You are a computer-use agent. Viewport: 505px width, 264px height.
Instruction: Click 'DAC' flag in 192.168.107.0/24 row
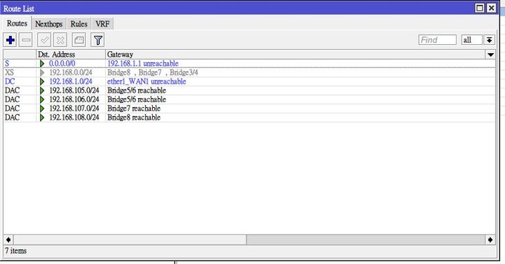tap(12, 109)
